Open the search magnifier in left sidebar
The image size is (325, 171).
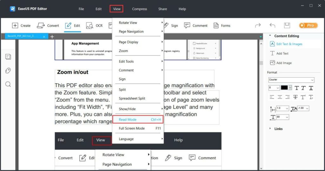[x=8, y=84]
